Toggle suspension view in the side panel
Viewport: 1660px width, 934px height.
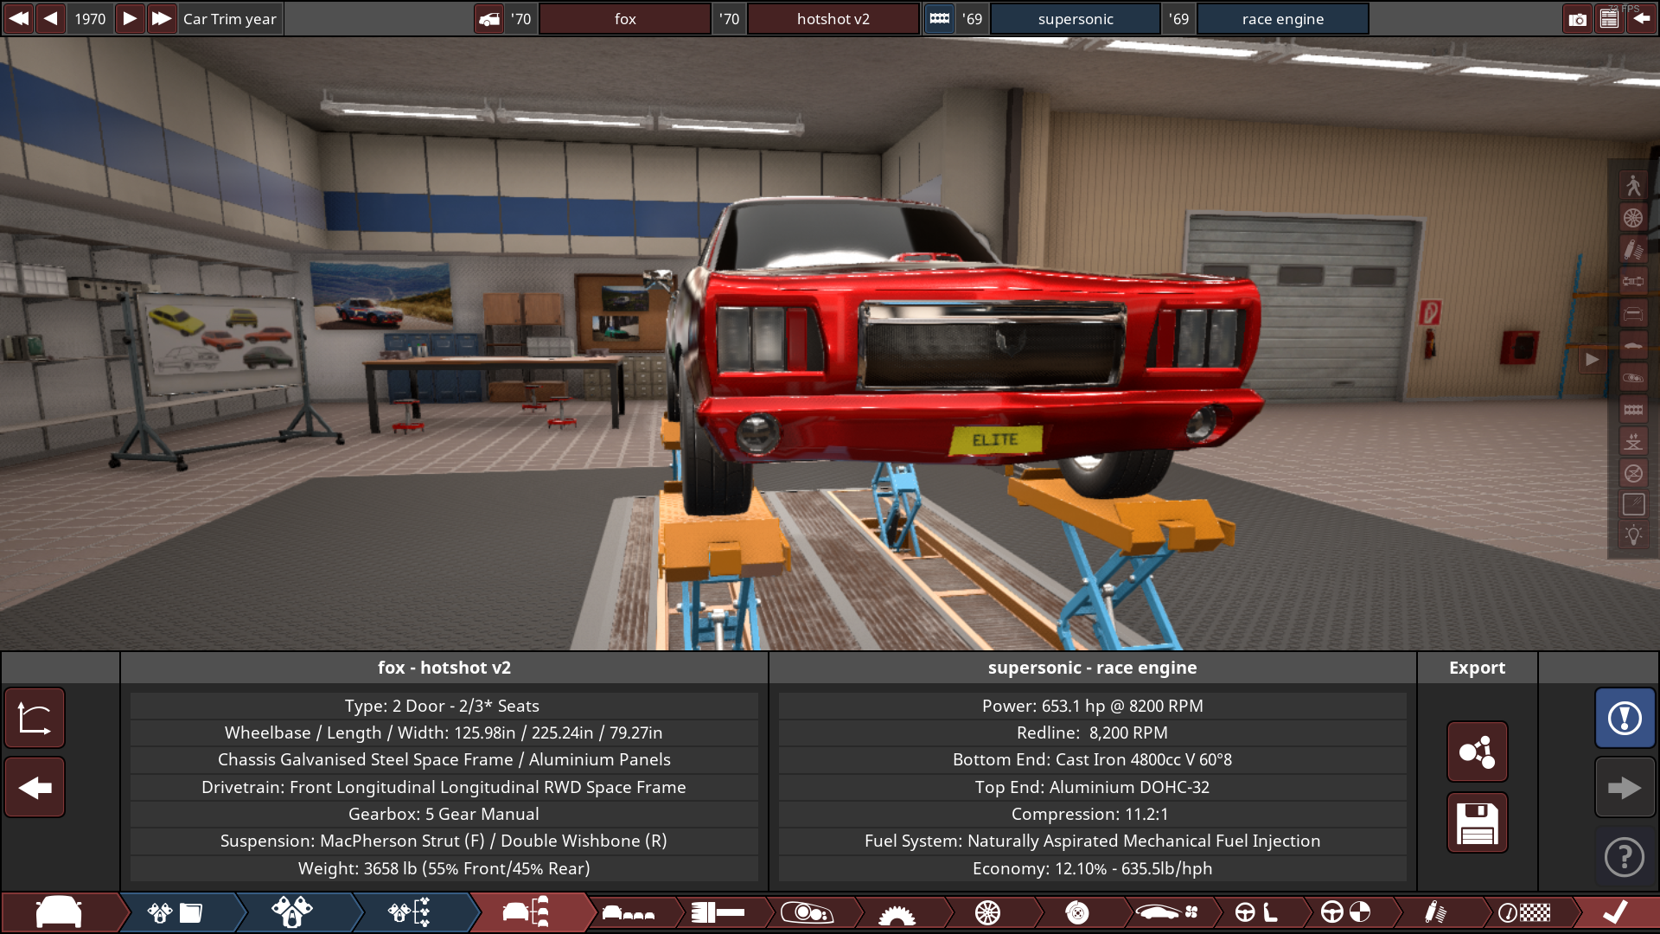pos(1633,249)
